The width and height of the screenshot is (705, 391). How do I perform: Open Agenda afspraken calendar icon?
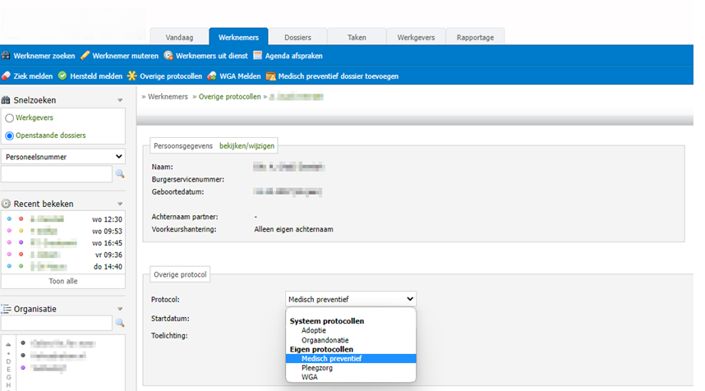click(257, 56)
